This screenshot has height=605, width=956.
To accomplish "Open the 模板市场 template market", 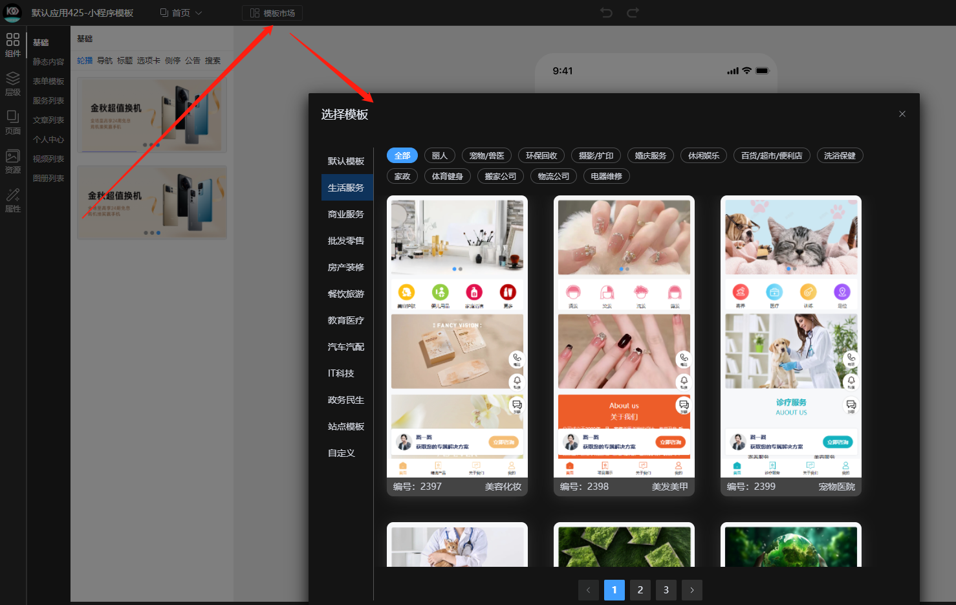I will (x=272, y=13).
